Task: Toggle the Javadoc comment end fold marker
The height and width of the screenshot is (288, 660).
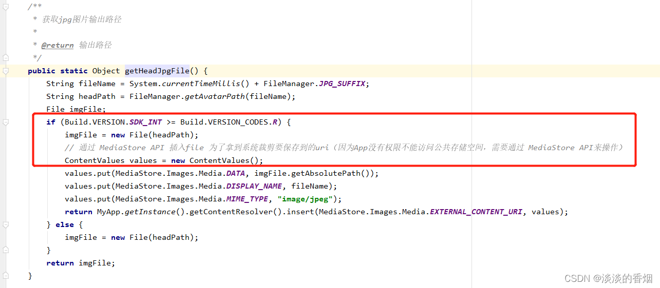Action: pos(5,58)
